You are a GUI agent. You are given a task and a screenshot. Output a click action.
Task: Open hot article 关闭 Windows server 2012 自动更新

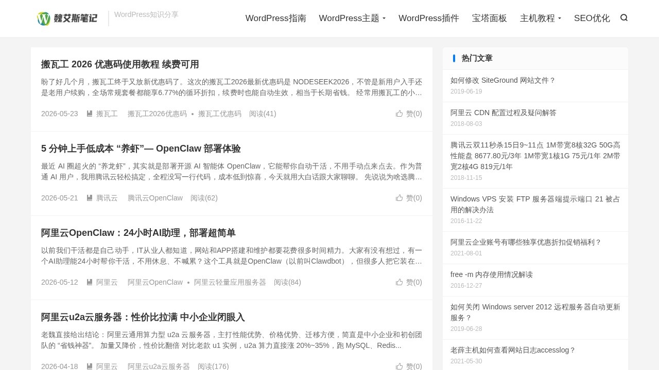535,312
